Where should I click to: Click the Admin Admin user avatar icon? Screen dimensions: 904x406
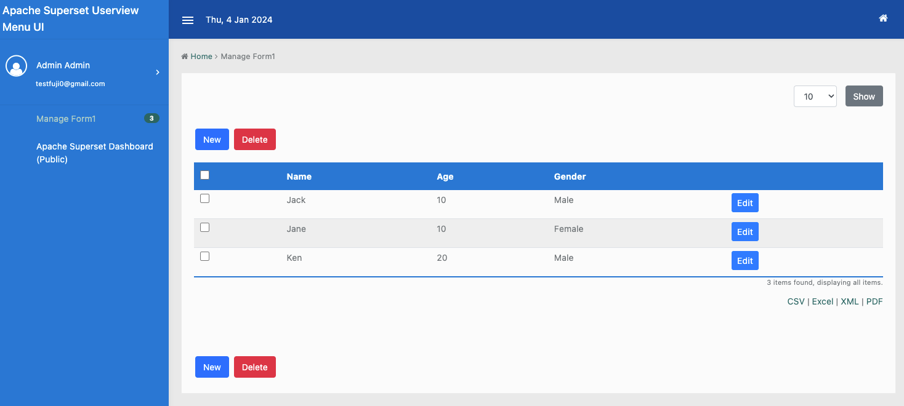pos(17,66)
